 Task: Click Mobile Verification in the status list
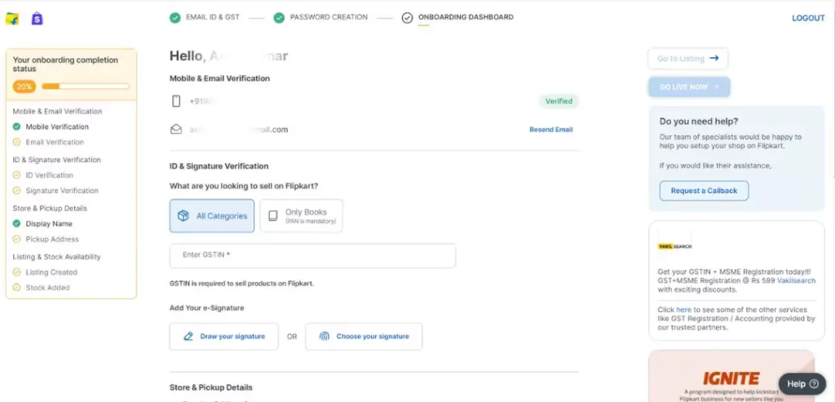coord(58,126)
